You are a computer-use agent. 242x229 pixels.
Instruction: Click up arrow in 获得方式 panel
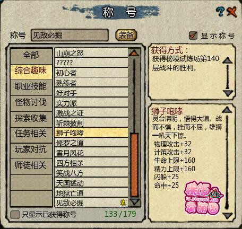pyautogui.click(x=228, y=60)
